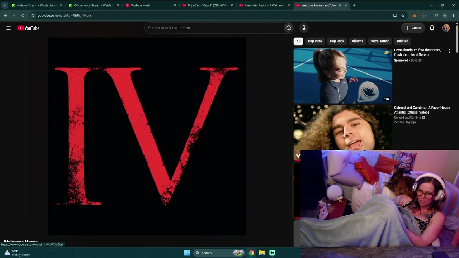Go to the YouTube home logo
This screenshot has width=459, height=258.
(x=28, y=28)
